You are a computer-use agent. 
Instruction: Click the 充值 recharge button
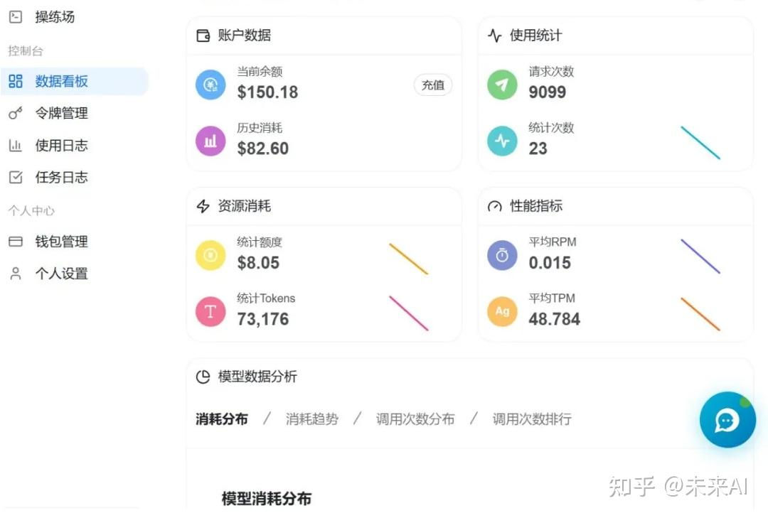point(432,85)
